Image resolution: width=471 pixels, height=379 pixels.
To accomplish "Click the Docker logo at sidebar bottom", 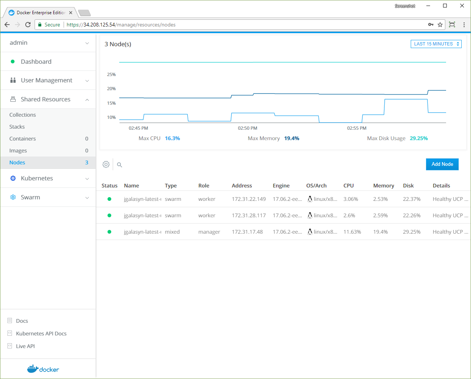I will [43, 369].
